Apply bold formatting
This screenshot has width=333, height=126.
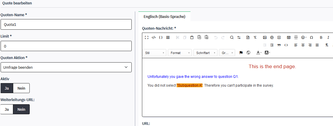(x=321, y=37)
